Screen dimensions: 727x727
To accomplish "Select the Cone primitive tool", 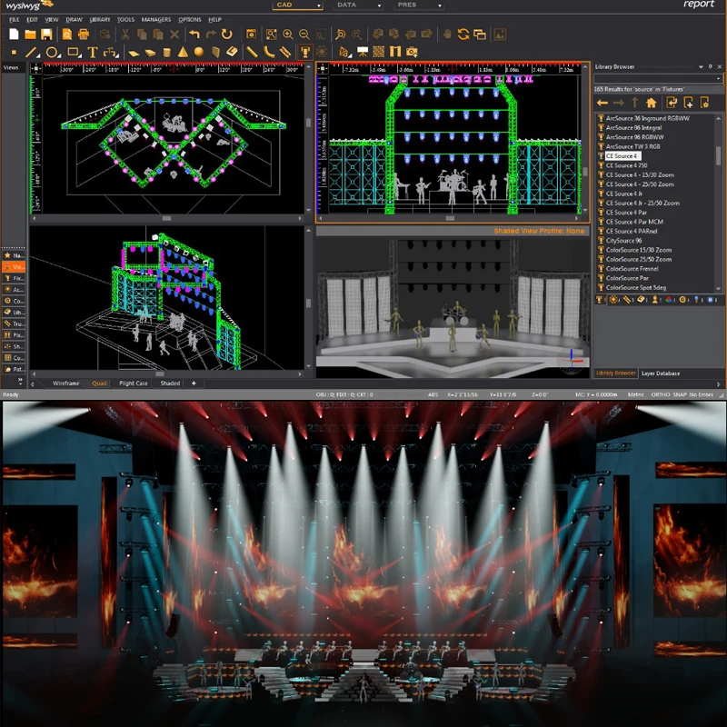I will click(183, 52).
